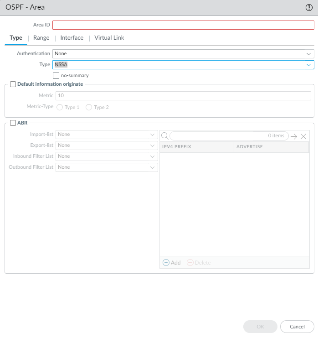Enable the ABR checkbox
The width and height of the screenshot is (318, 338).
point(13,123)
